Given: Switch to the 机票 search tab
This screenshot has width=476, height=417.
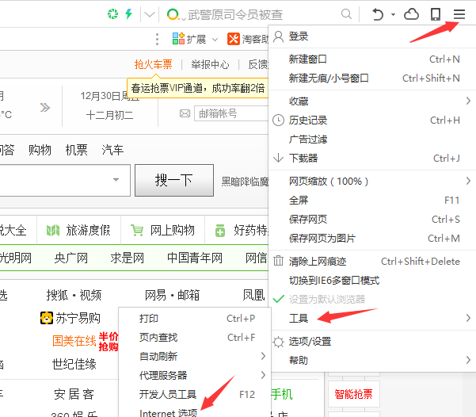Looking at the screenshot, I should click(x=76, y=150).
